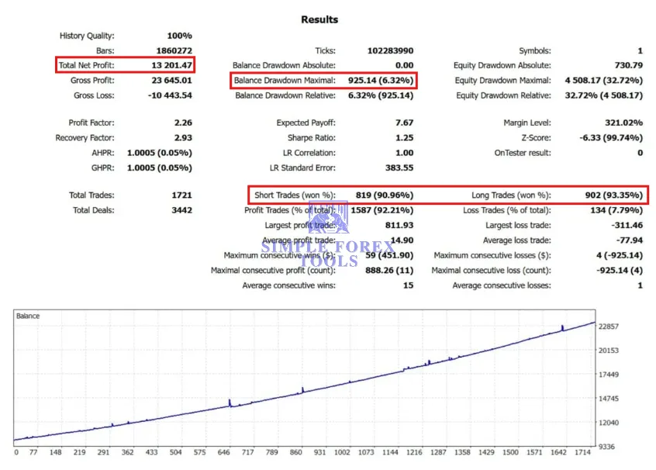This screenshot has height=470, width=656.
Task: Click the Equity Drawdown Maximal value
Action: (604, 81)
